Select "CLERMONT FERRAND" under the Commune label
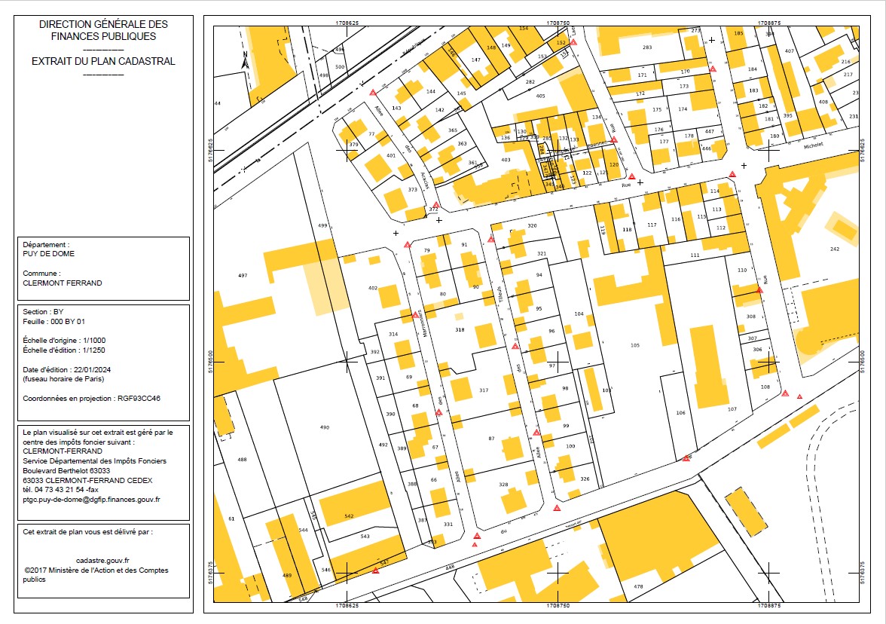Image resolution: width=886 pixels, height=624 pixels. click(62, 283)
